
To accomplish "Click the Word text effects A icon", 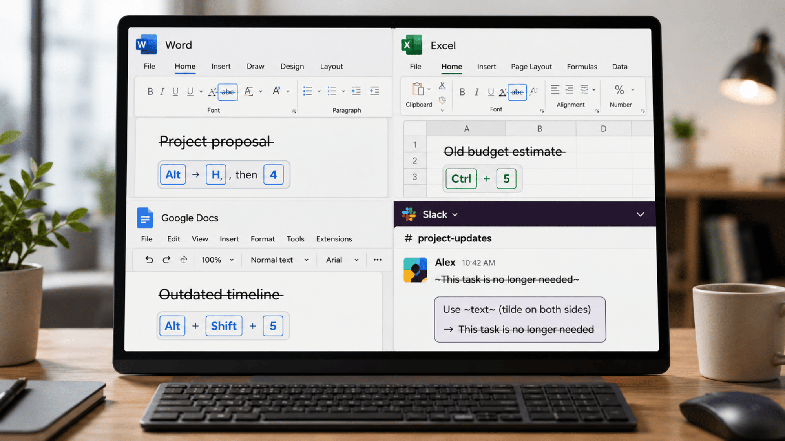I will coord(276,91).
